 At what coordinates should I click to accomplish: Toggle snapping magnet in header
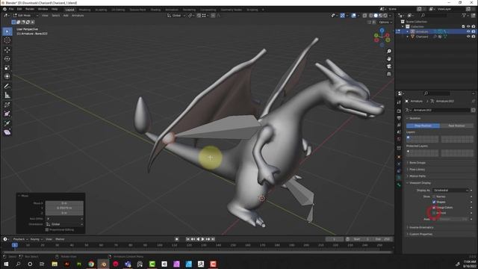tap(199, 15)
